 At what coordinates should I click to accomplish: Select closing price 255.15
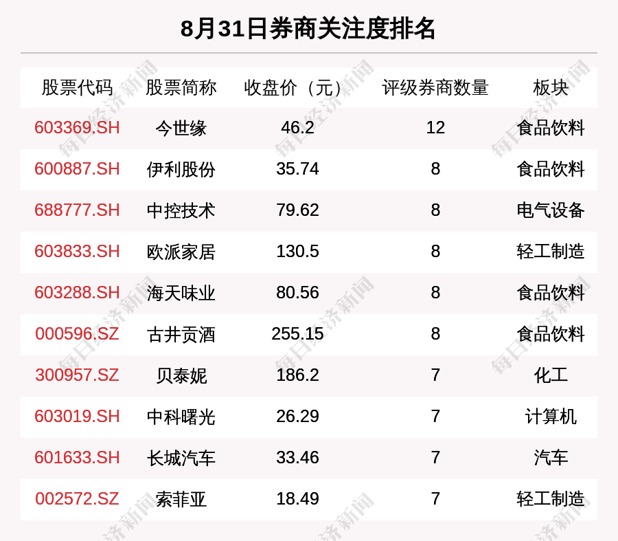tap(297, 334)
